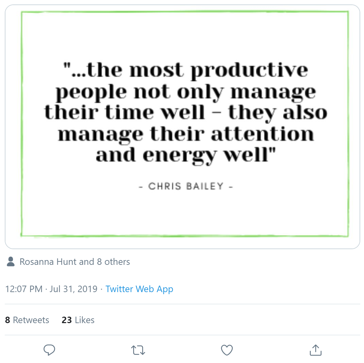View 'Rosanna Hunt and 8 others' tagged list

tap(75, 262)
